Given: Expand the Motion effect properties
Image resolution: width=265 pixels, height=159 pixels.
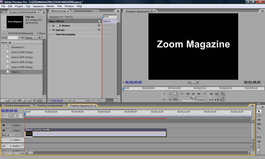Looking at the screenshot, I should pos(50,26).
